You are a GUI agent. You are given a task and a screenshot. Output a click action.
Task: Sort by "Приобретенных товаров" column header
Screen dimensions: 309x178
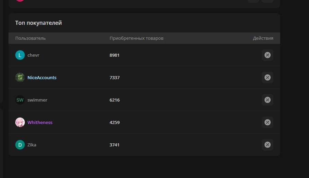click(137, 38)
